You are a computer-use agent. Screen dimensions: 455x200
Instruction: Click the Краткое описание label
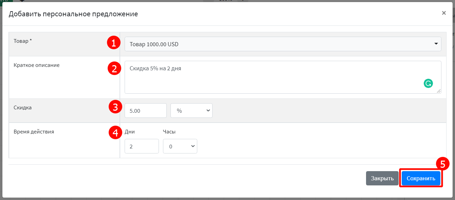tap(36, 65)
